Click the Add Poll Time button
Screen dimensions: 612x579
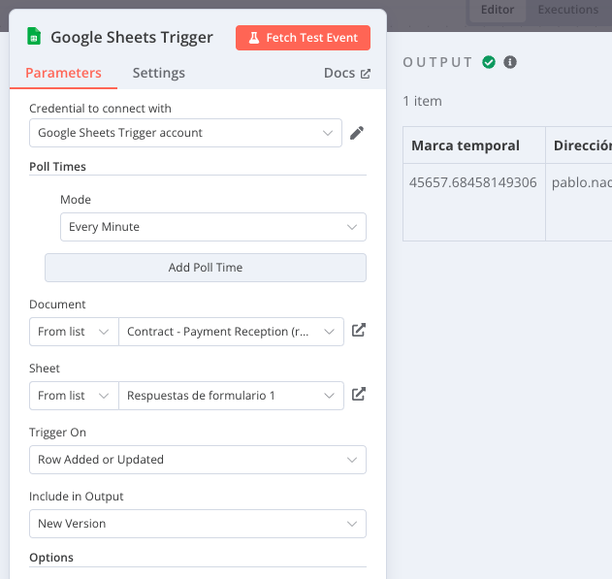(x=206, y=268)
